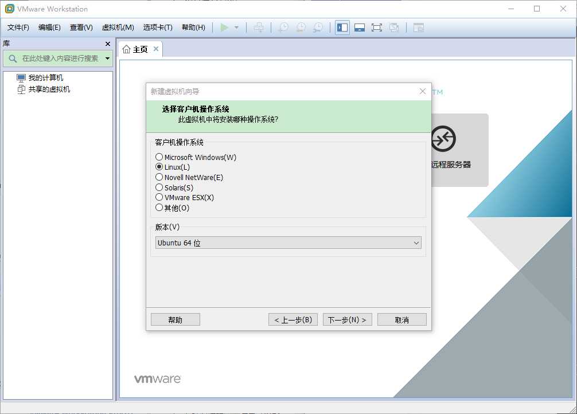
Task: Click the take snapshot toolbar icon
Action: point(283,28)
